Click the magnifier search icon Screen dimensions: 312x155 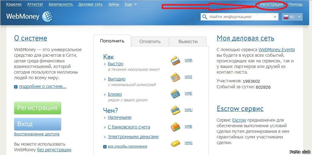(204, 17)
